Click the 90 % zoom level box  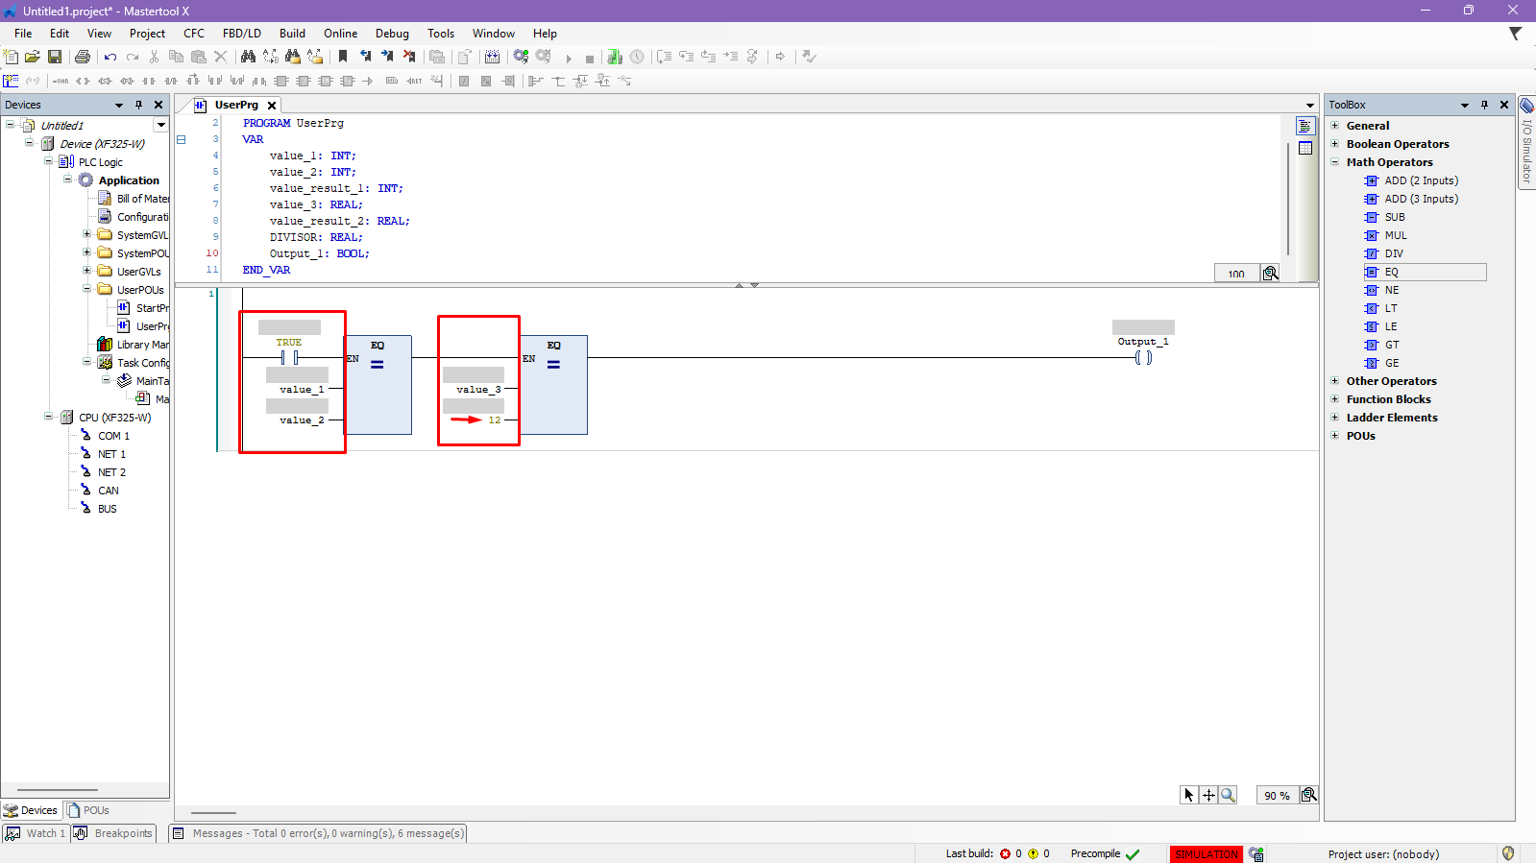(1276, 796)
